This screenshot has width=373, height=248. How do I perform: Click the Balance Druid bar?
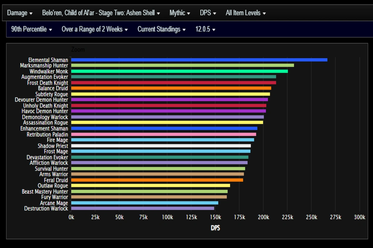pyautogui.click(x=171, y=88)
